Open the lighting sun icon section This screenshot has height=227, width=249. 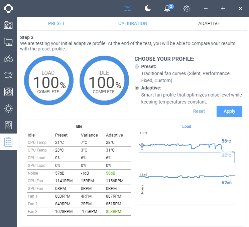(8, 108)
